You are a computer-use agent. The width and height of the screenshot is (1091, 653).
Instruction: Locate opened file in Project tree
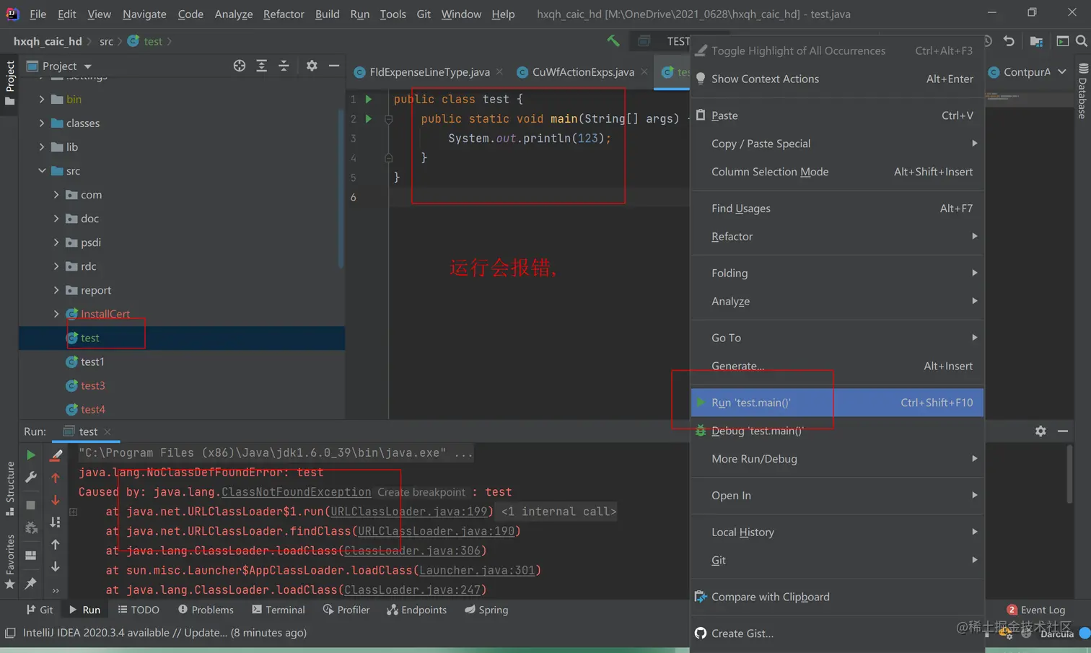tap(240, 66)
